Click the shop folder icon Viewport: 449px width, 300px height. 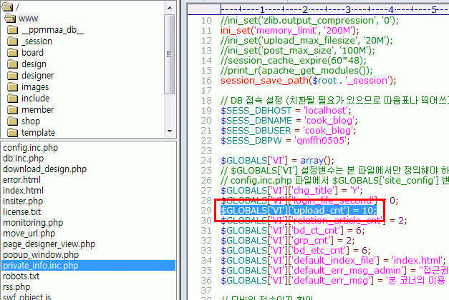point(13,121)
